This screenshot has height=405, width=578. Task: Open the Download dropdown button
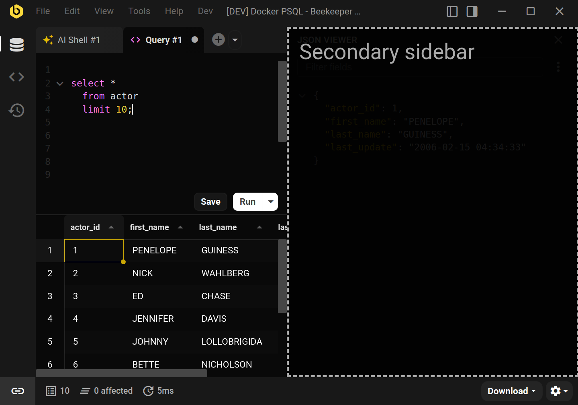point(511,391)
